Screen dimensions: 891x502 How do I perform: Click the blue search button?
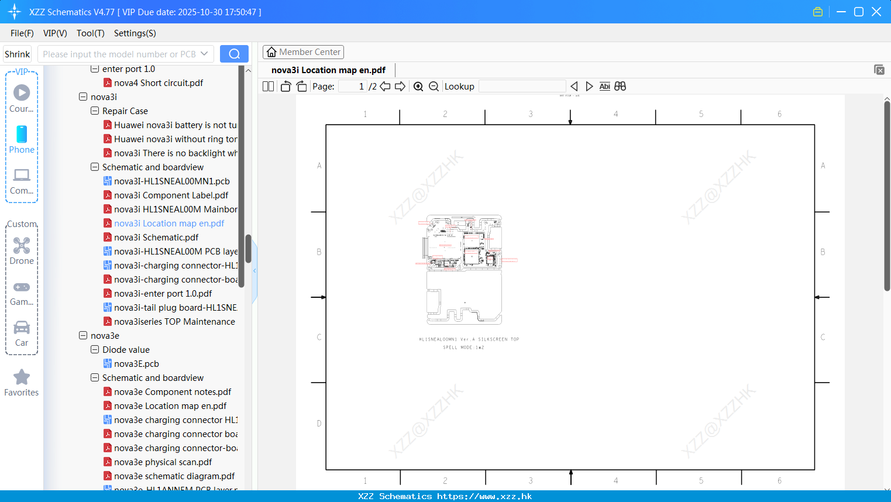pyautogui.click(x=234, y=54)
